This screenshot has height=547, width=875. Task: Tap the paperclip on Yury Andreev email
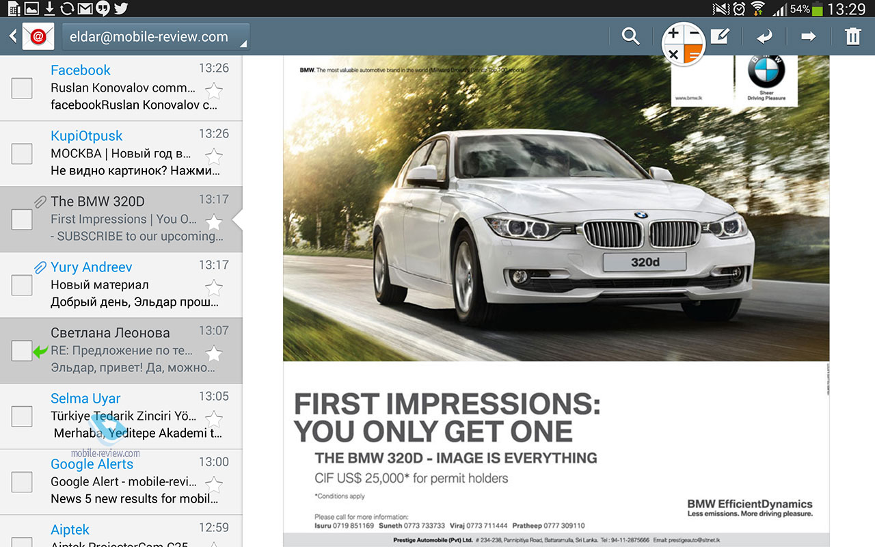(41, 267)
